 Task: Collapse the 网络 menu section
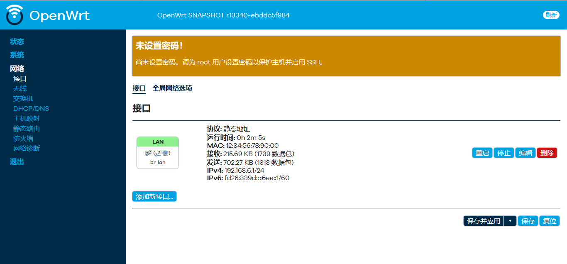[17, 68]
